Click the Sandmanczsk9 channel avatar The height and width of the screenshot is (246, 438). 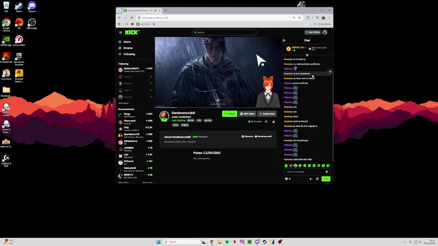point(164,116)
